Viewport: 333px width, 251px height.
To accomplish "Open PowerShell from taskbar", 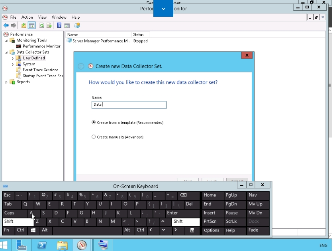I will point(42,245).
